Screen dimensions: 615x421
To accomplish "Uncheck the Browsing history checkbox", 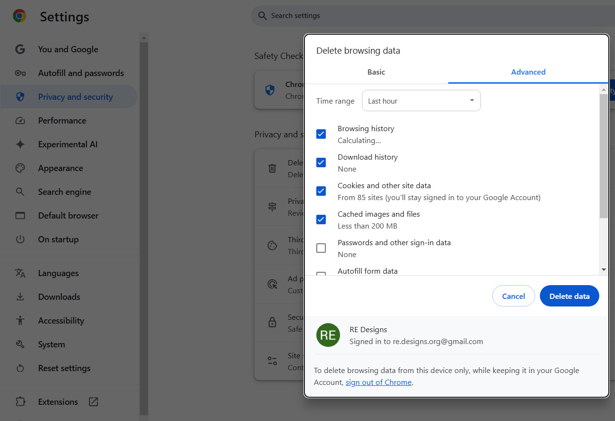I will [x=321, y=134].
